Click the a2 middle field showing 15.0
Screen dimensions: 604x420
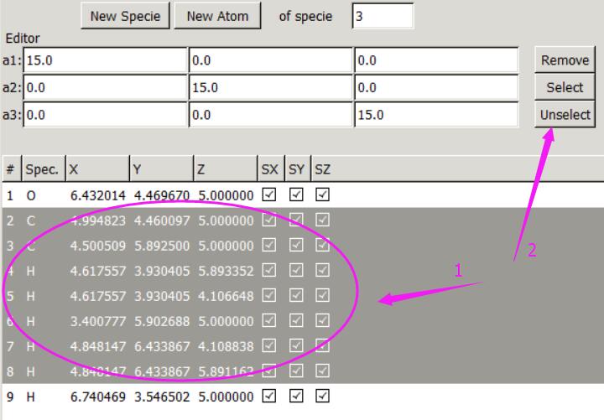pyautogui.click(x=268, y=87)
